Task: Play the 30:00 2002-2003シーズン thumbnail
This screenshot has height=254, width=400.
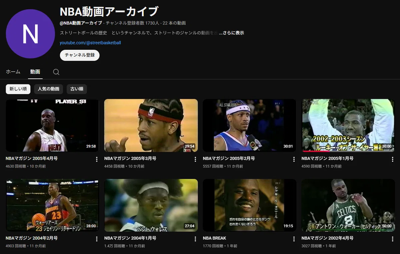Action: tap(348, 125)
